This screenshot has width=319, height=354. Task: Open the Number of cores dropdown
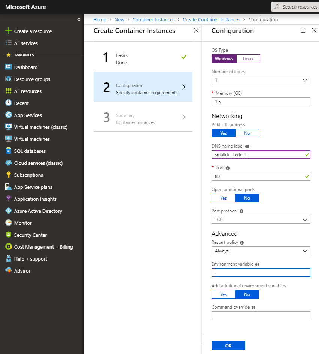(x=261, y=80)
